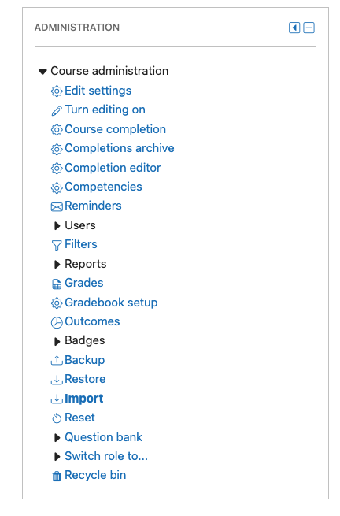Dock the Administration block using left arrow icon
The image size is (340, 516).
point(294,28)
